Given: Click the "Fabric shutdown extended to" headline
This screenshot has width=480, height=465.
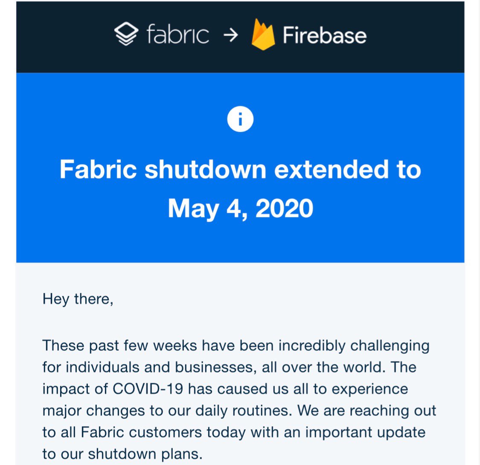Looking at the screenshot, I should coord(240,169).
